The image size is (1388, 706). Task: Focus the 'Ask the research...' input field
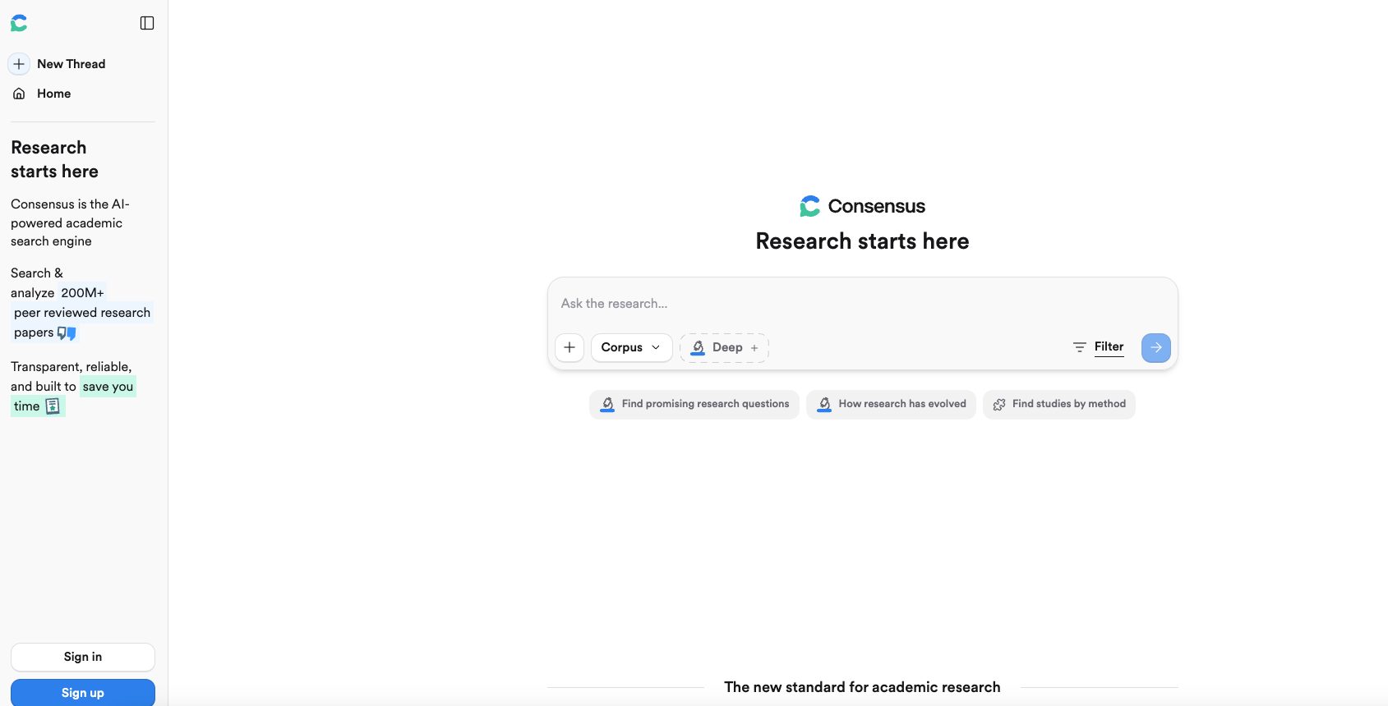[862, 304]
